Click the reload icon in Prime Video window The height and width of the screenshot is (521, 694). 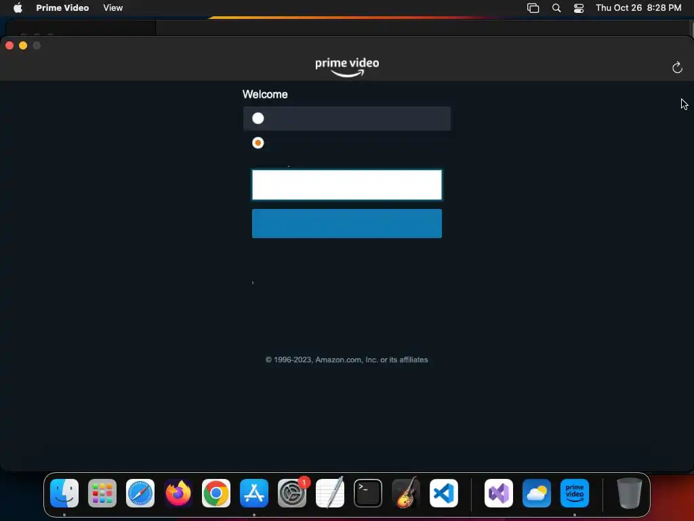pos(677,67)
